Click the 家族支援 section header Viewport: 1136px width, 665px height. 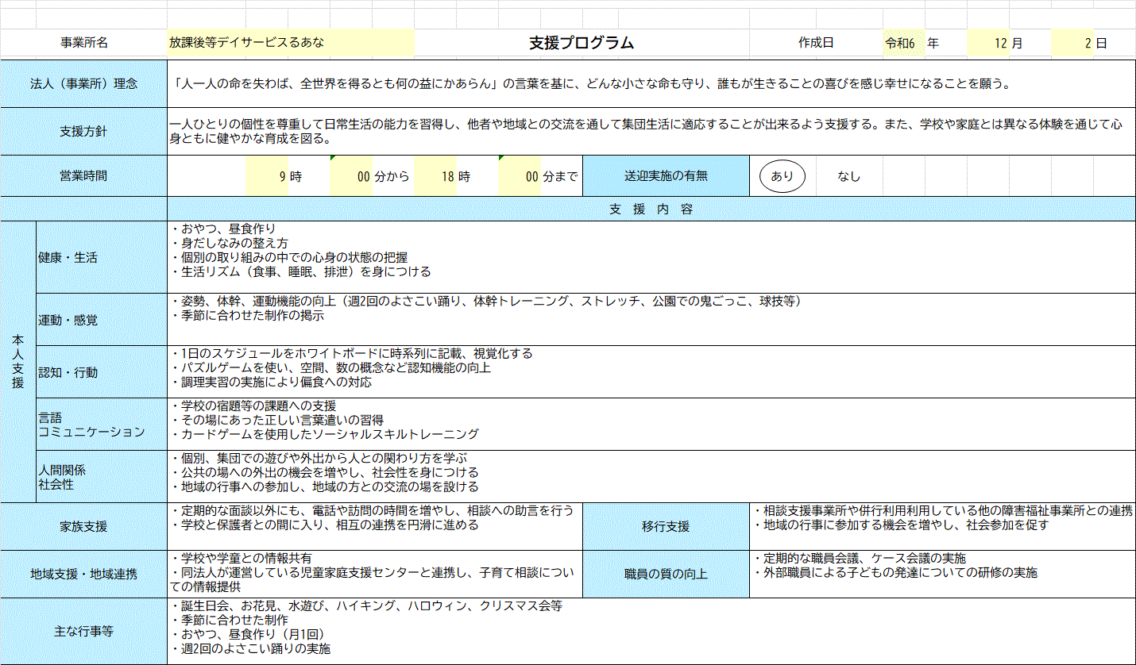click(x=83, y=525)
